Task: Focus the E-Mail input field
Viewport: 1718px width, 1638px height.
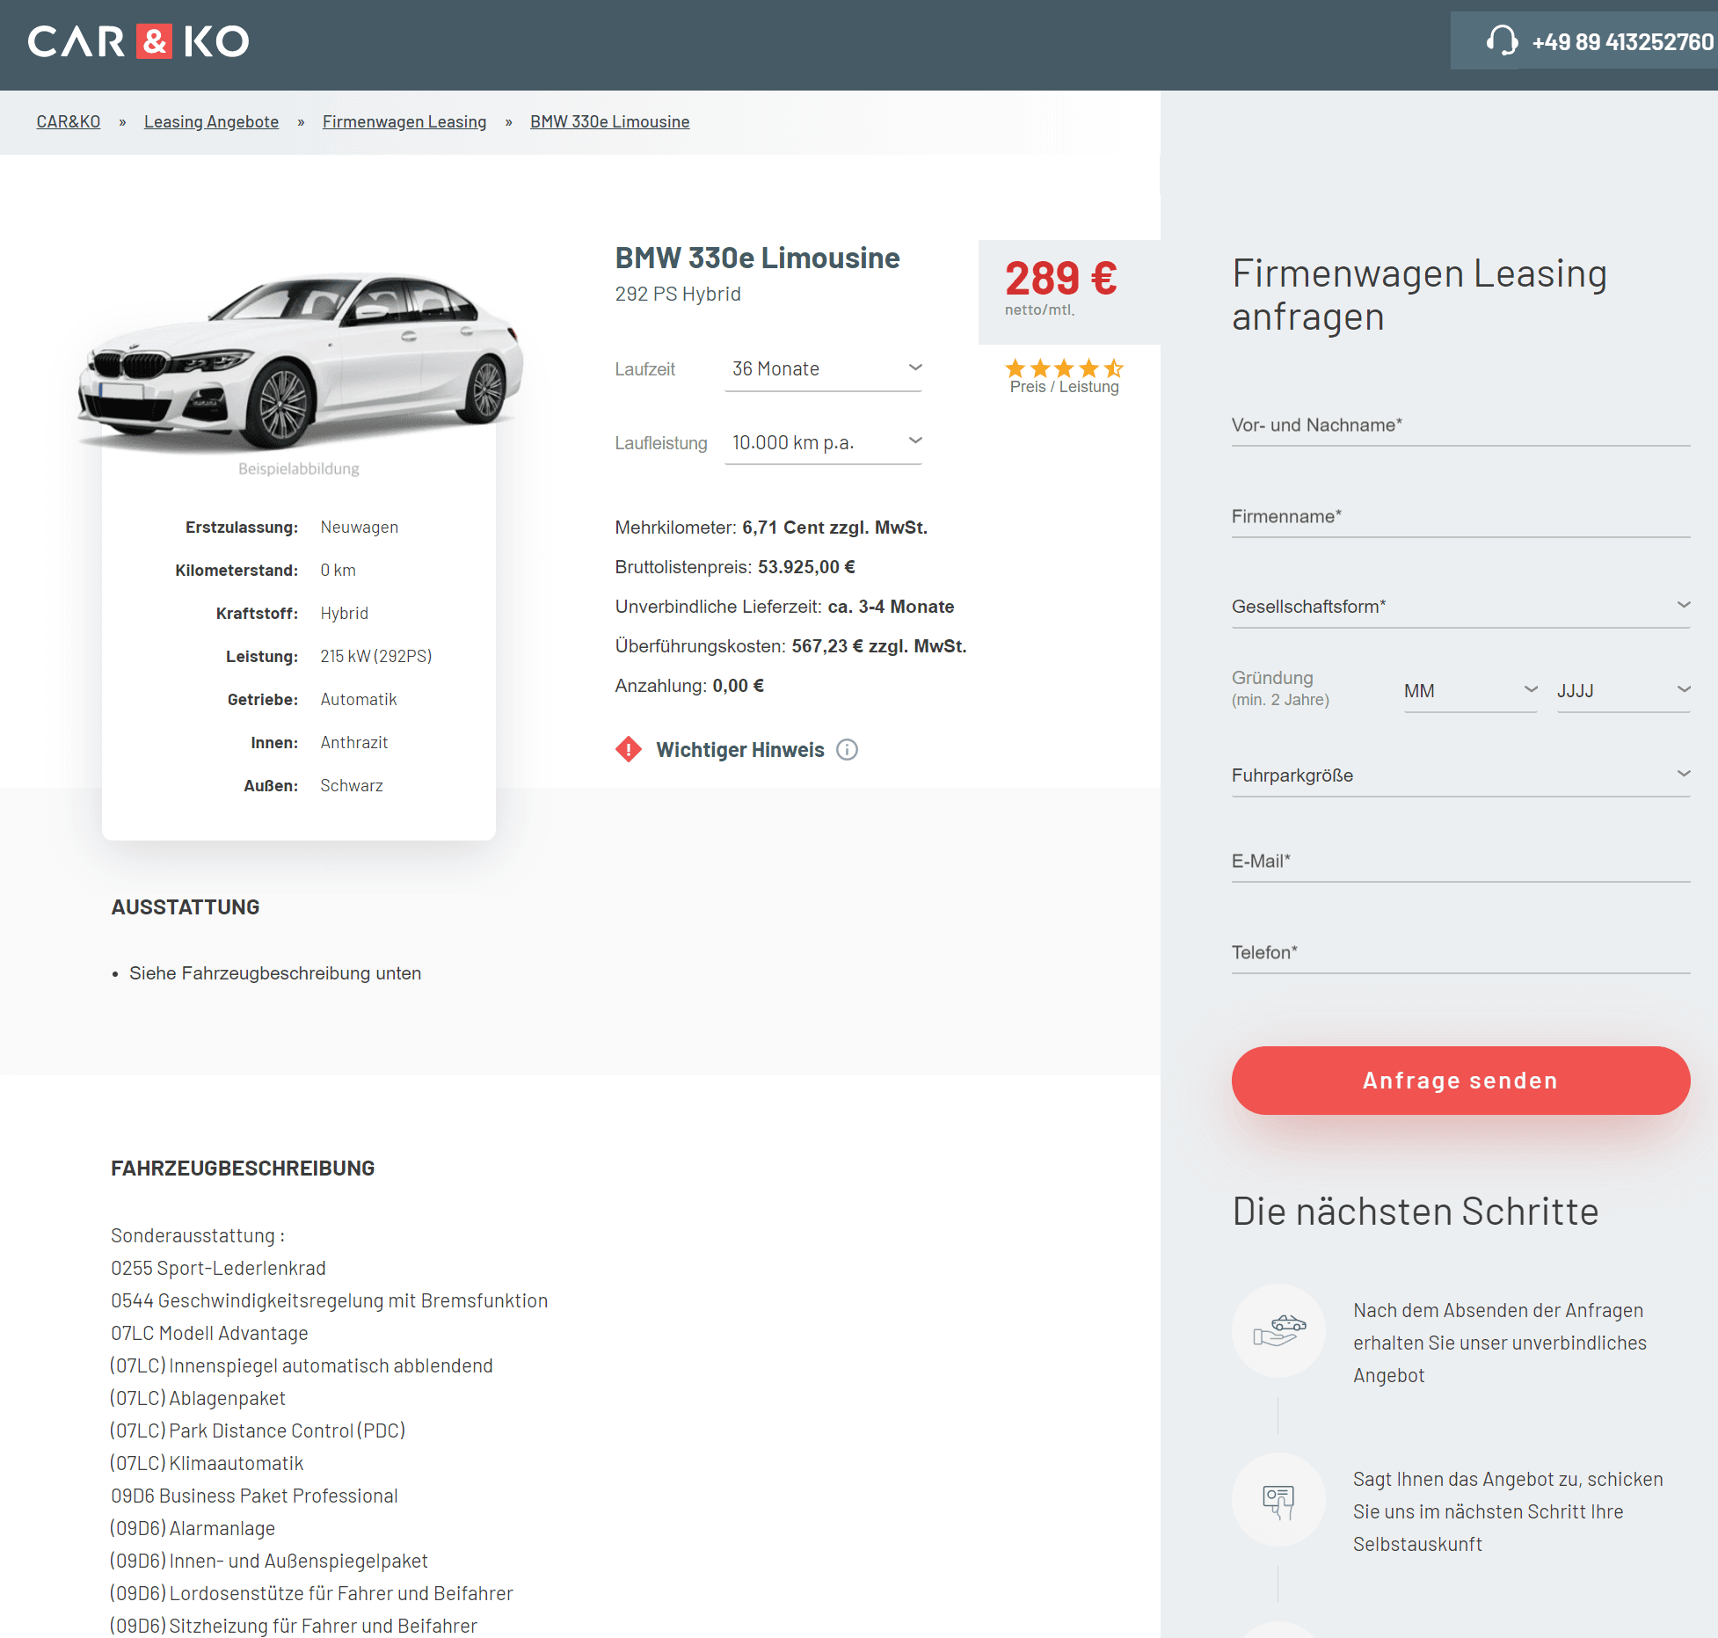Action: 1460,862
